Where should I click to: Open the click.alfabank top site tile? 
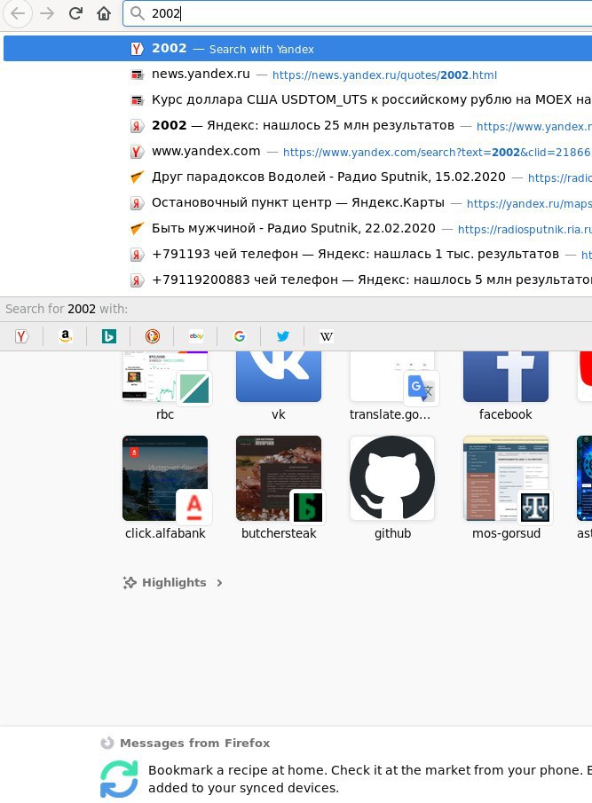pos(165,487)
